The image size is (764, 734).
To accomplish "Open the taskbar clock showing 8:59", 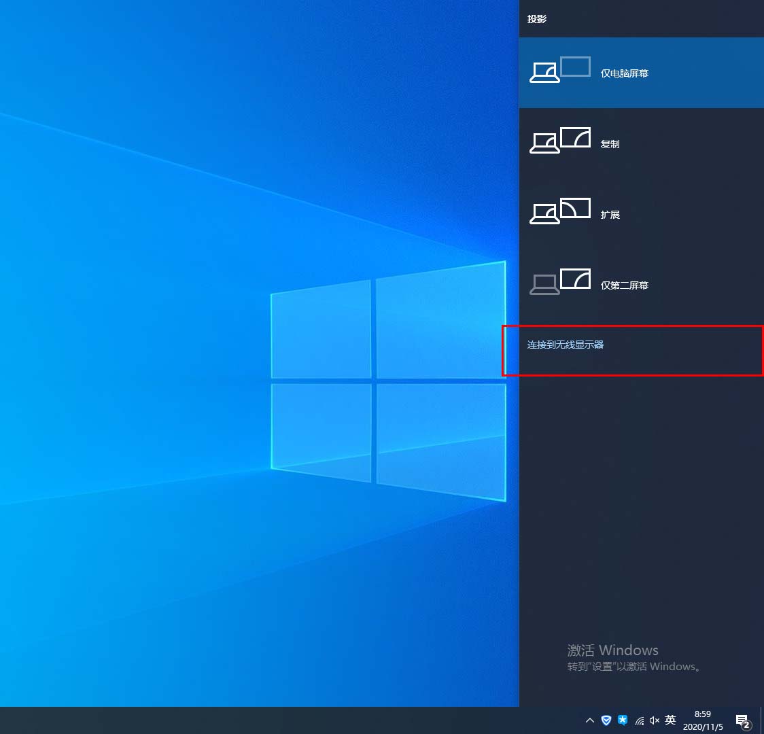I will (703, 720).
